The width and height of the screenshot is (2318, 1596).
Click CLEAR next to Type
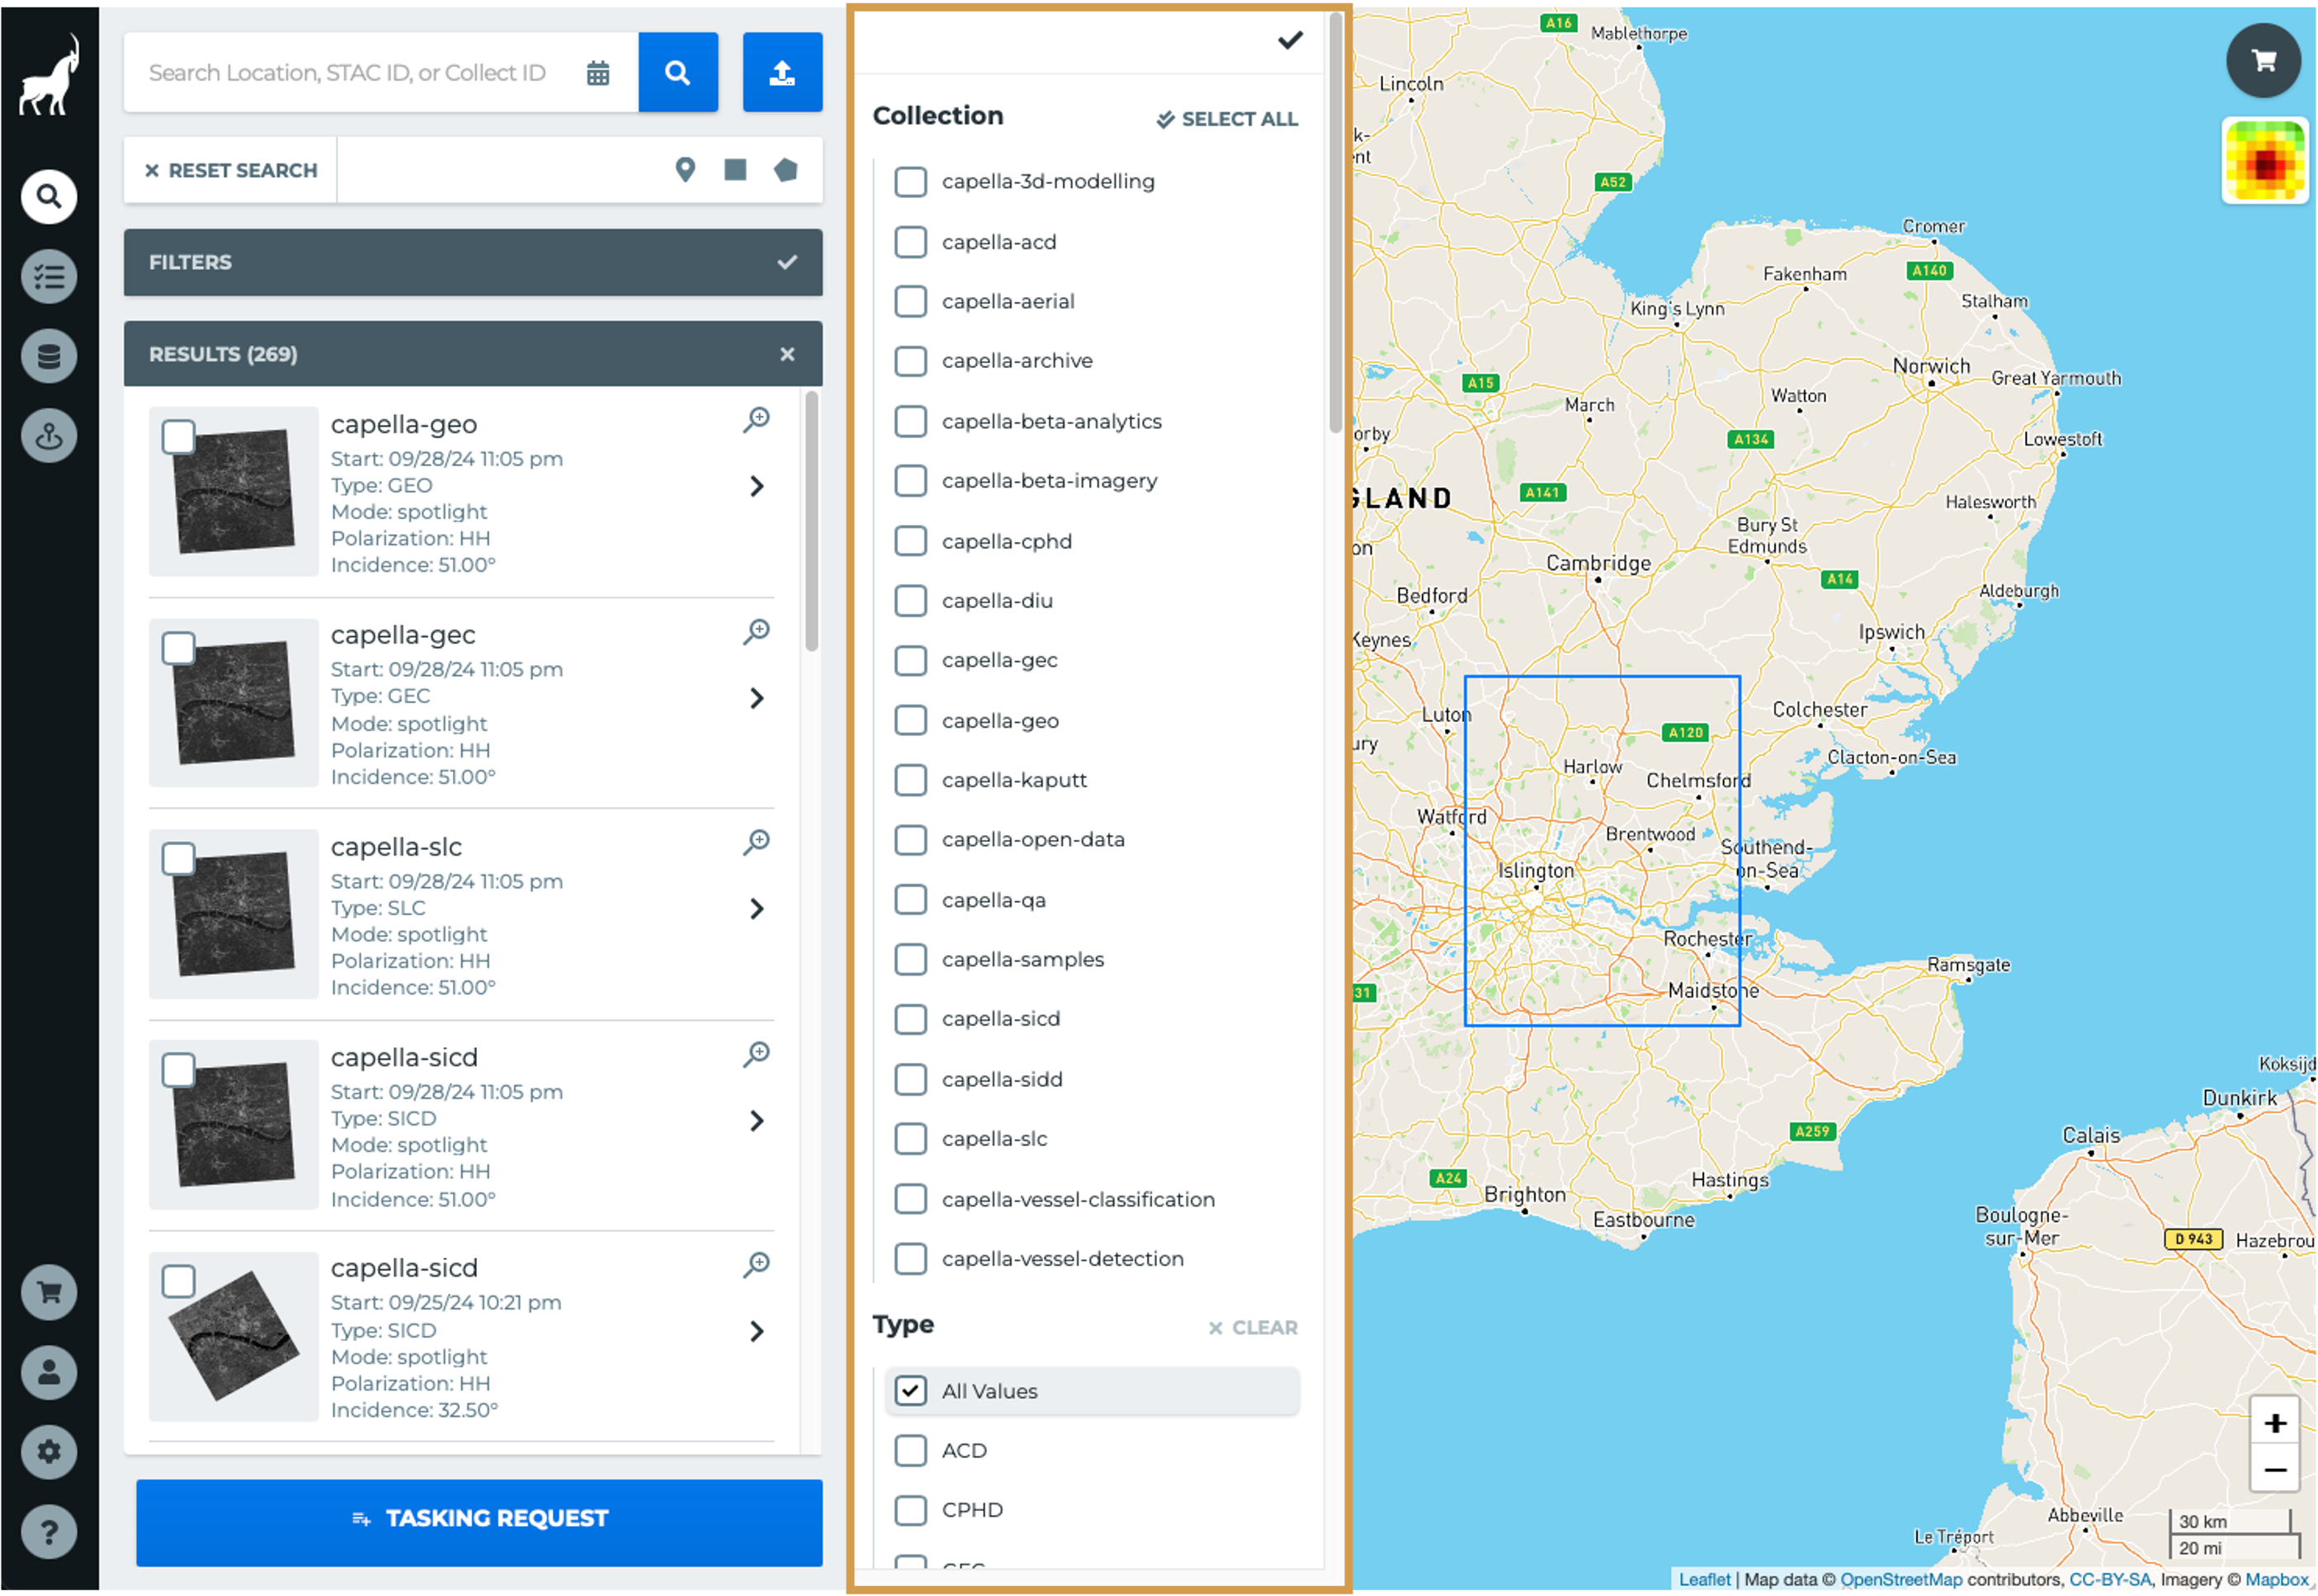pos(1253,1328)
